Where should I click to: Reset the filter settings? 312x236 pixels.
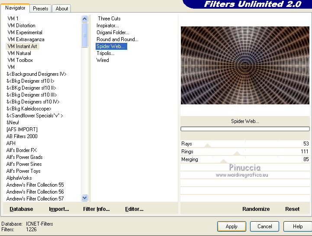click(292, 209)
